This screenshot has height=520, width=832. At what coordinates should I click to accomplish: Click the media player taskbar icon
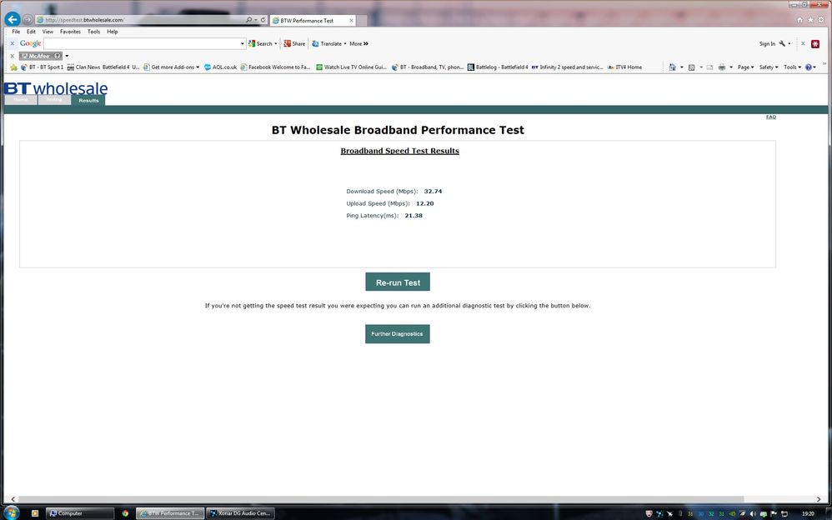[35, 513]
